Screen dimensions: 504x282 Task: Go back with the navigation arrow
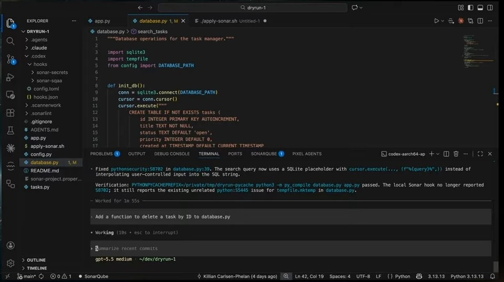click(x=140, y=7)
